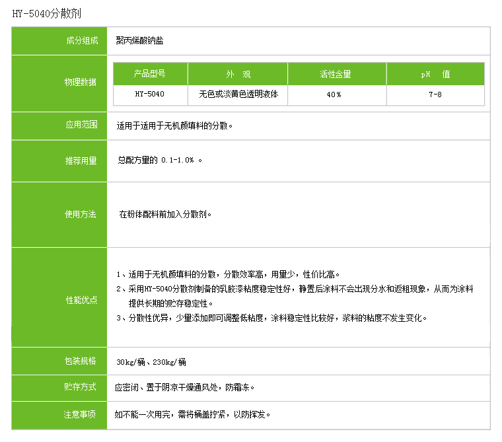Select the 30kg/桶、230kg/桶 packaging text
502x442 pixels.
coord(151,362)
